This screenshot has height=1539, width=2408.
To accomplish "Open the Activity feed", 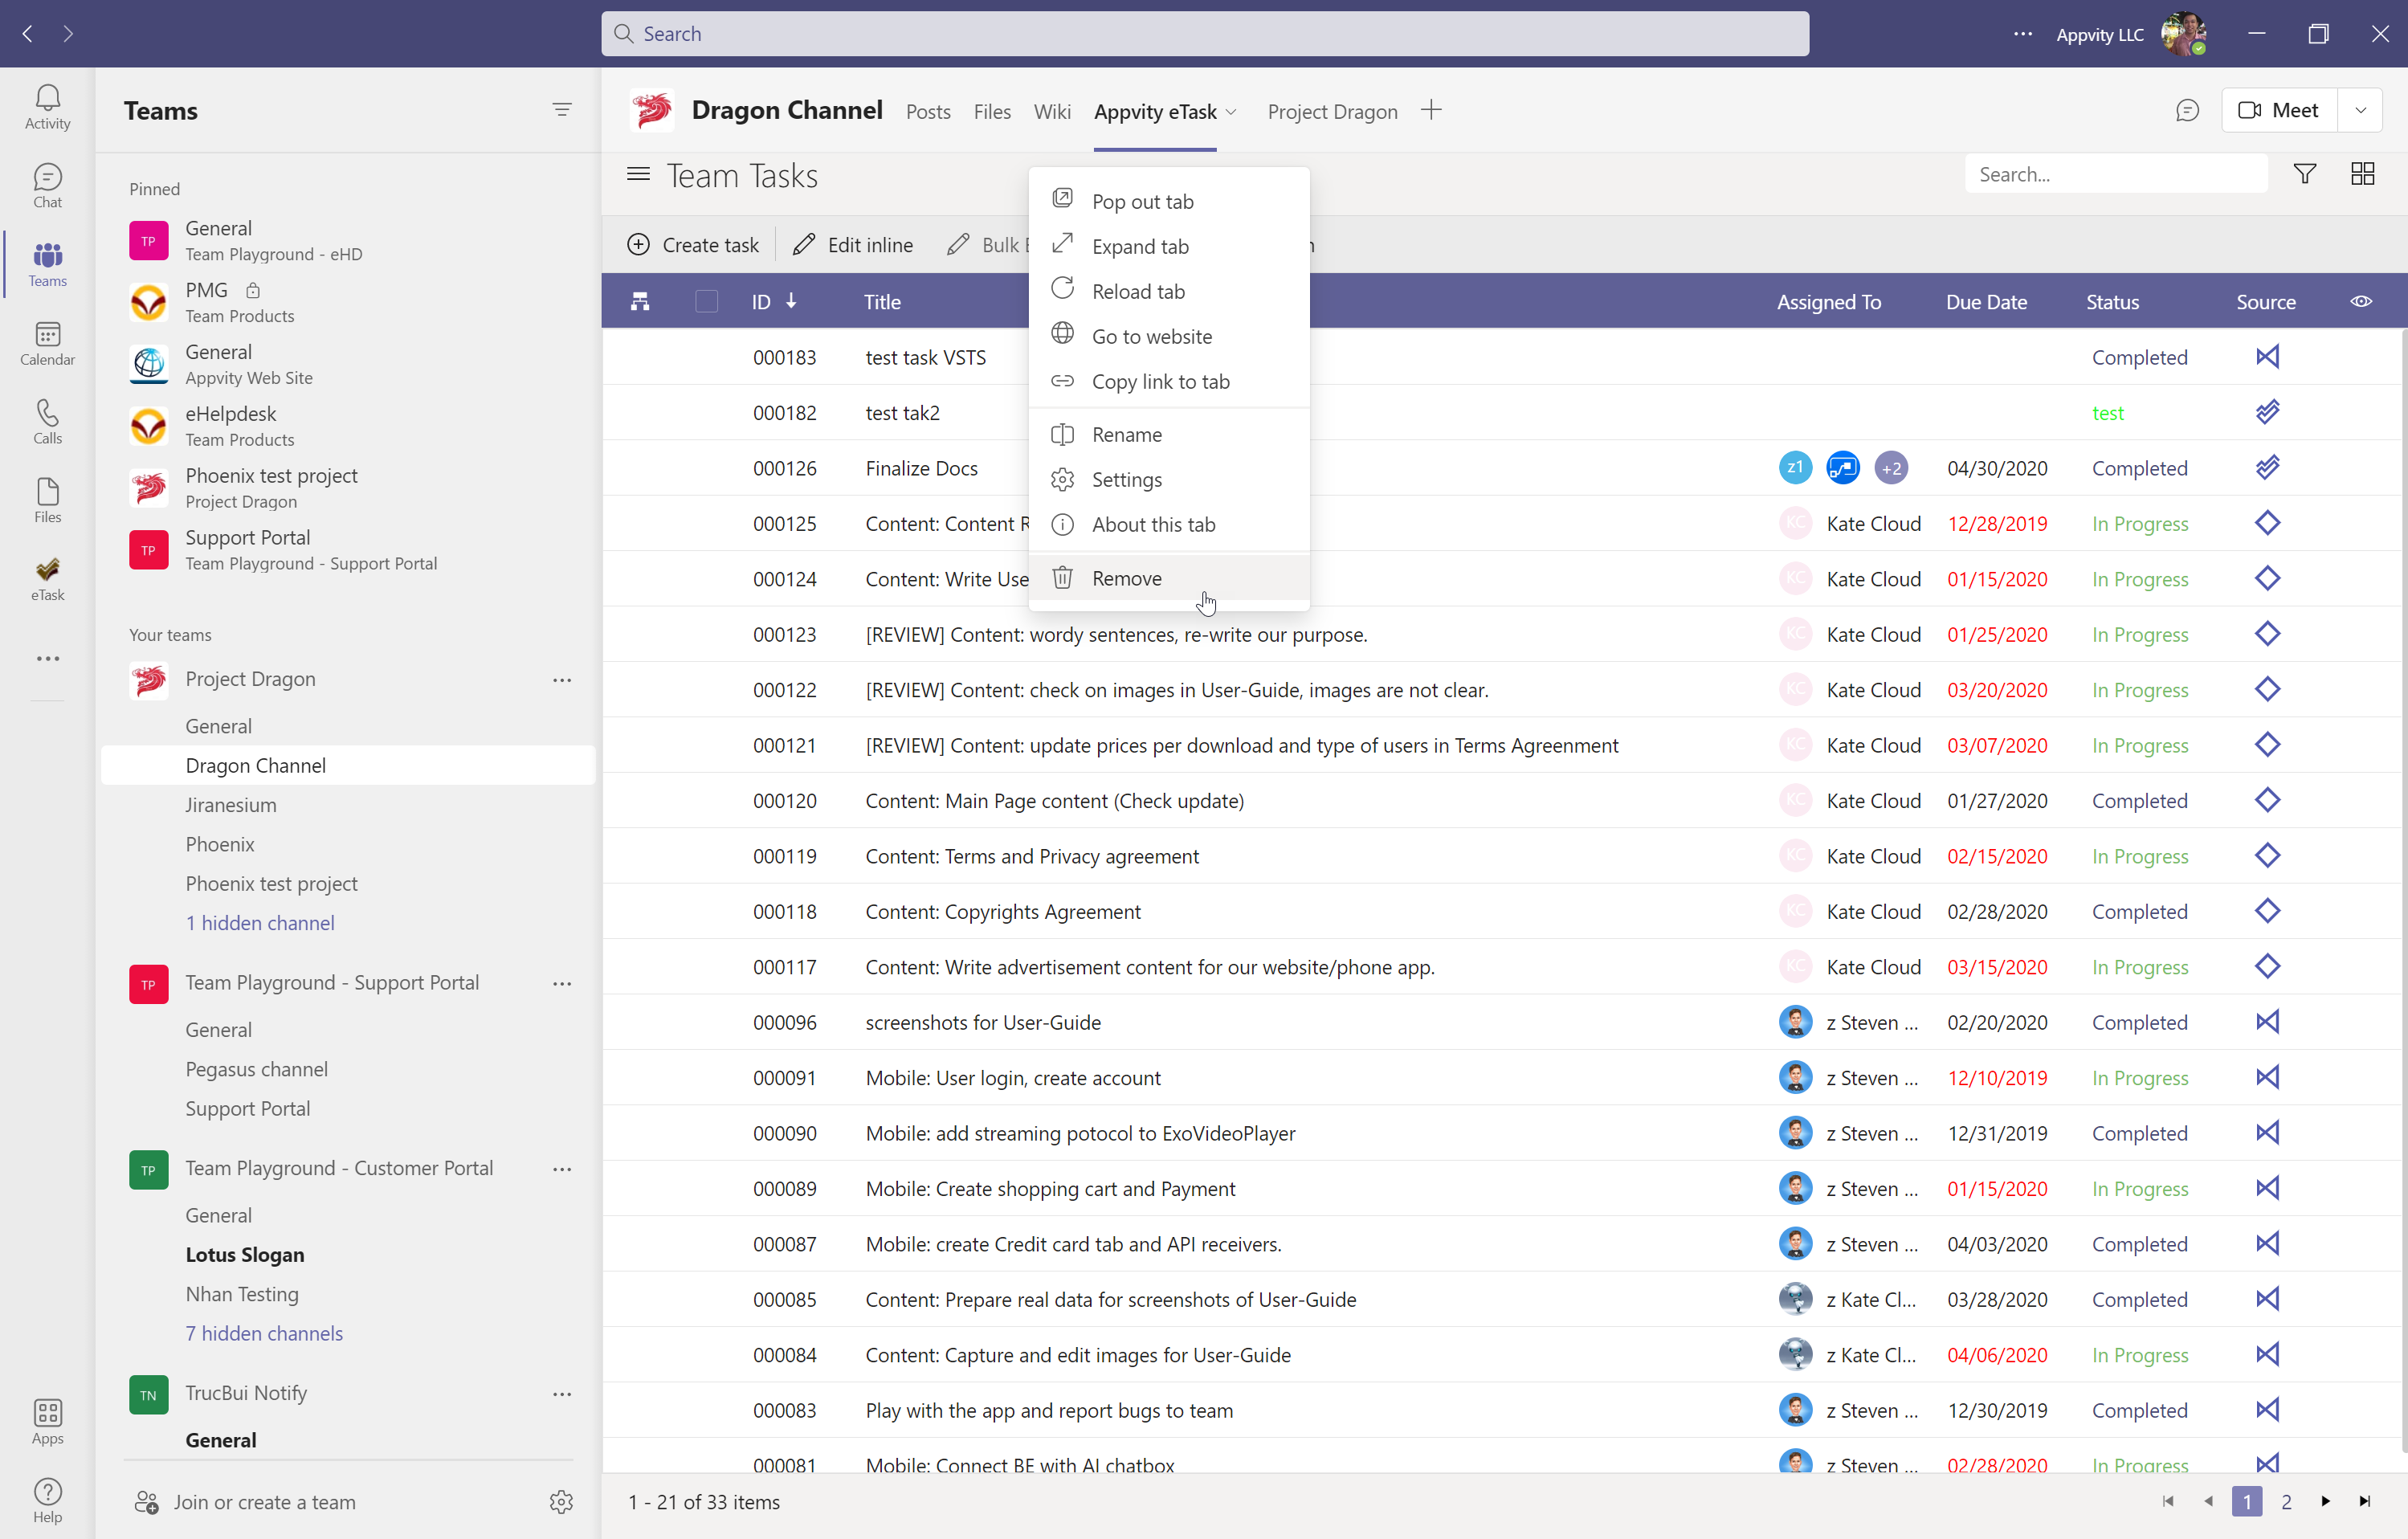I will (x=47, y=105).
